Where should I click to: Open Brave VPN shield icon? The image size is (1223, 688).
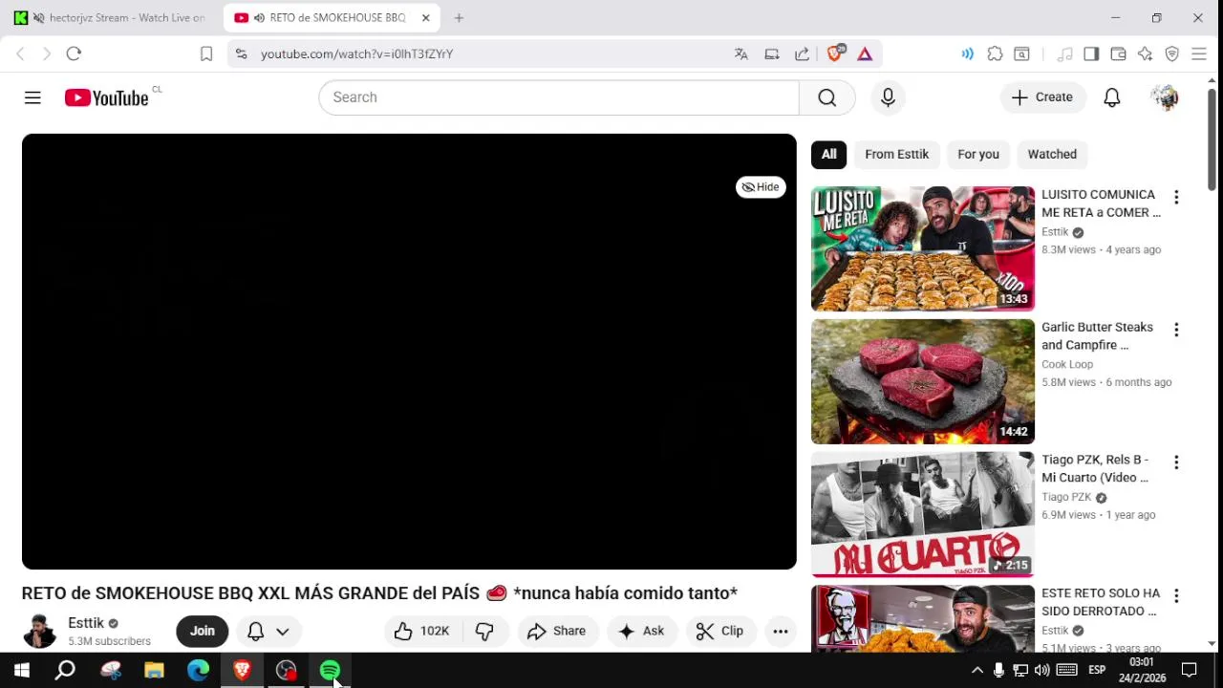1171,54
